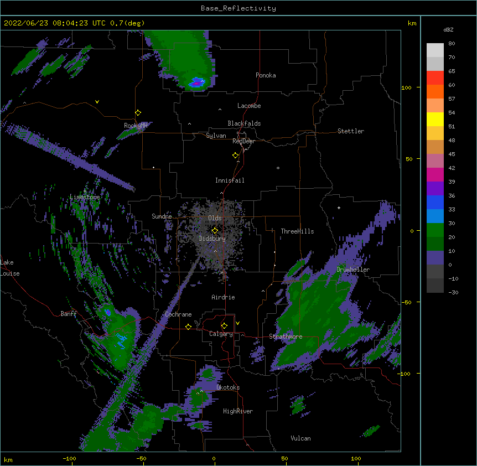This screenshot has width=477, height=466.
Task: Click the red 65 dBZ color swatch
Action: click(435, 77)
